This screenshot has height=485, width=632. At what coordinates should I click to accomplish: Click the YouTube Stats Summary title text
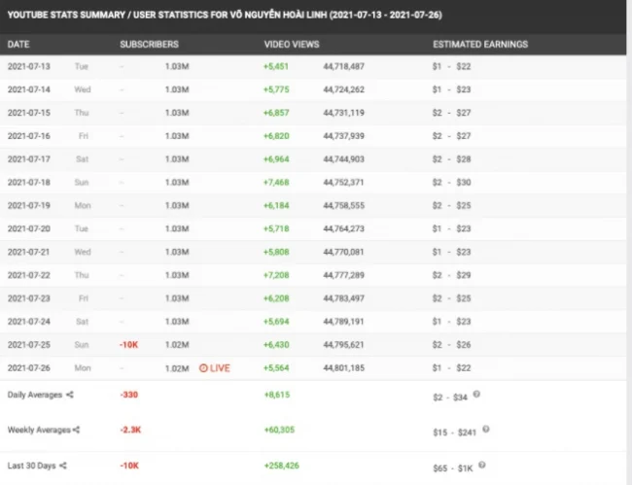225,15
